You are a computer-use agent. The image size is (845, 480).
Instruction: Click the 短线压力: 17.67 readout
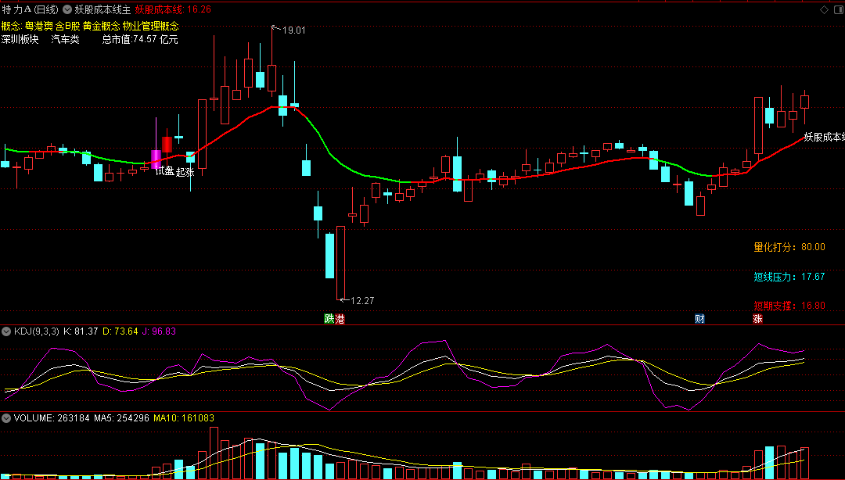point(789,277)
